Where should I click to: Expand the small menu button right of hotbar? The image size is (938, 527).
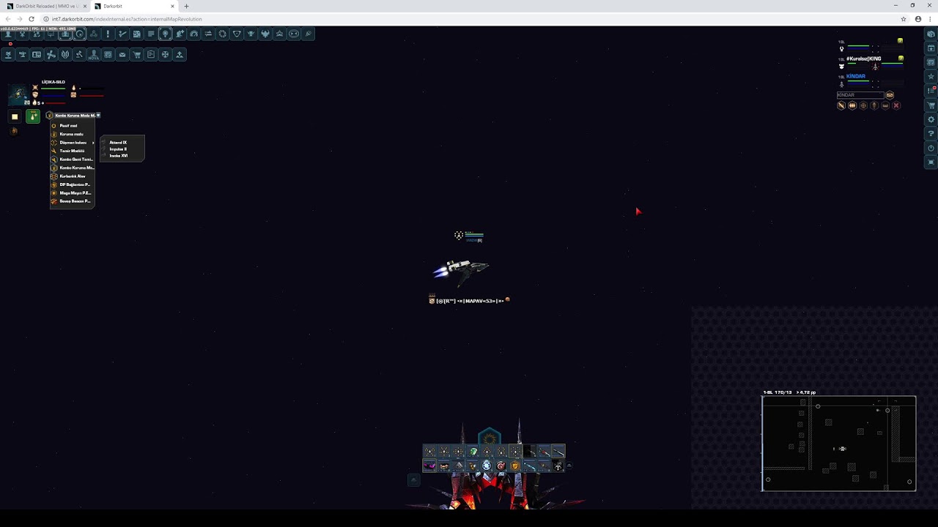point(569,466)
